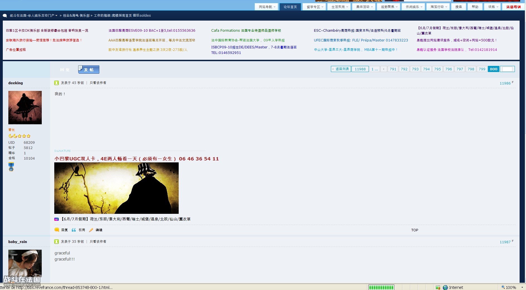
Task: Click the green user icon in baby_rain's post header
Action: click(56, 242)
